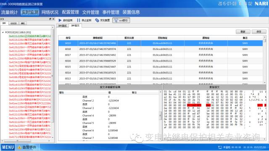Click the packet table scrollbar up arrow
Viewport: 269px width, 151px height.
click(265, 37)
